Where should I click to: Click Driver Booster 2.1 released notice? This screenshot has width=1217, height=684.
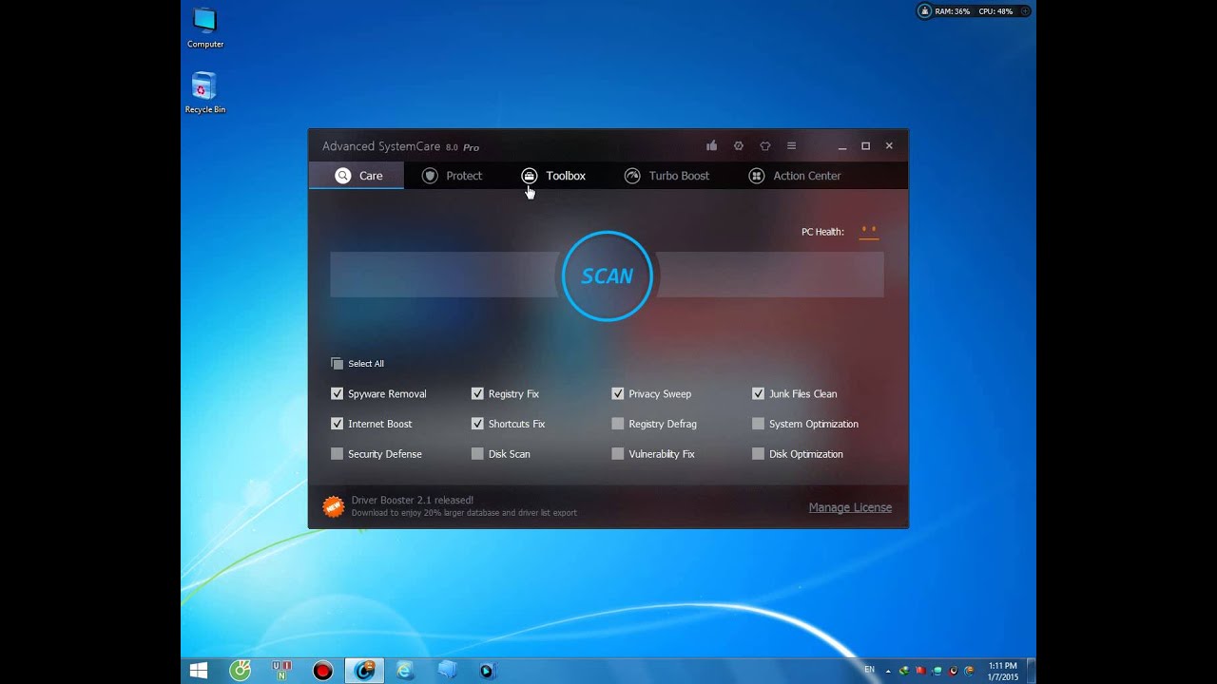click(x=413, y=500)
